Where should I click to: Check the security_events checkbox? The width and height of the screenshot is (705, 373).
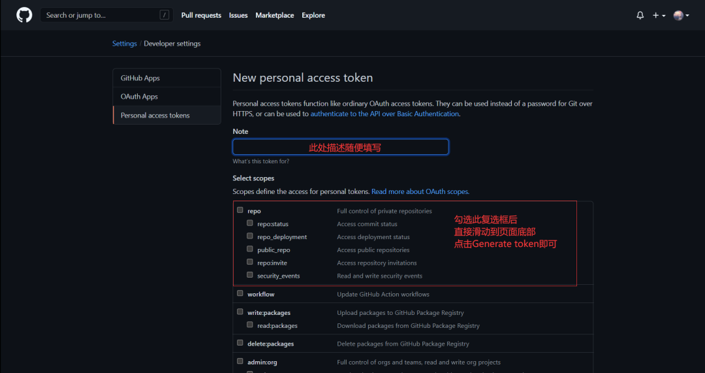tap(250, 275)
